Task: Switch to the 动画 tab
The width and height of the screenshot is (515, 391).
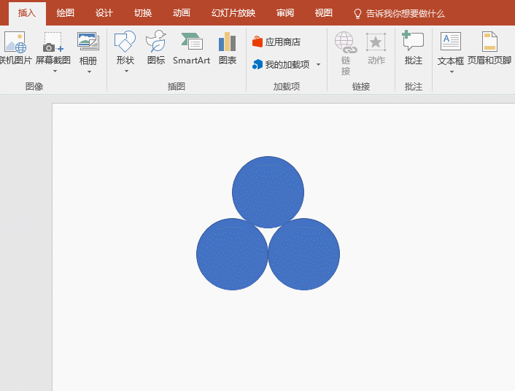Action: coord(182,13)
